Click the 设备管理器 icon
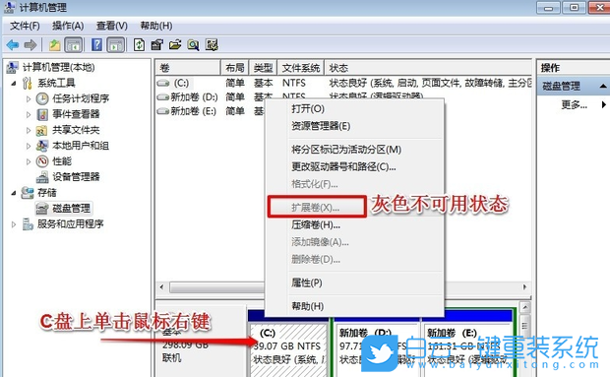 42,177
